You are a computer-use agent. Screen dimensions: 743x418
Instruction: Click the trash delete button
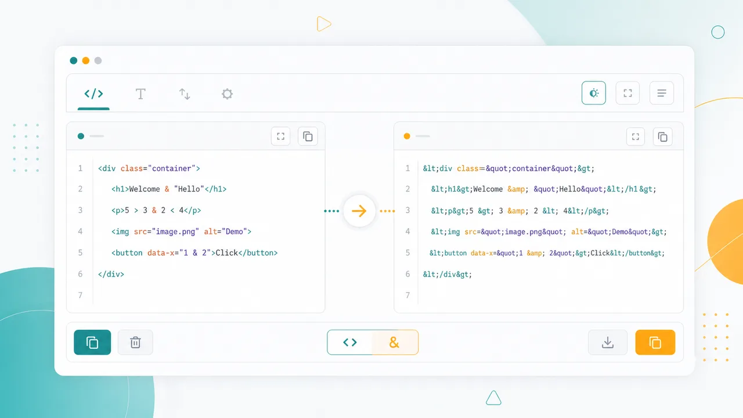(135, 343)
